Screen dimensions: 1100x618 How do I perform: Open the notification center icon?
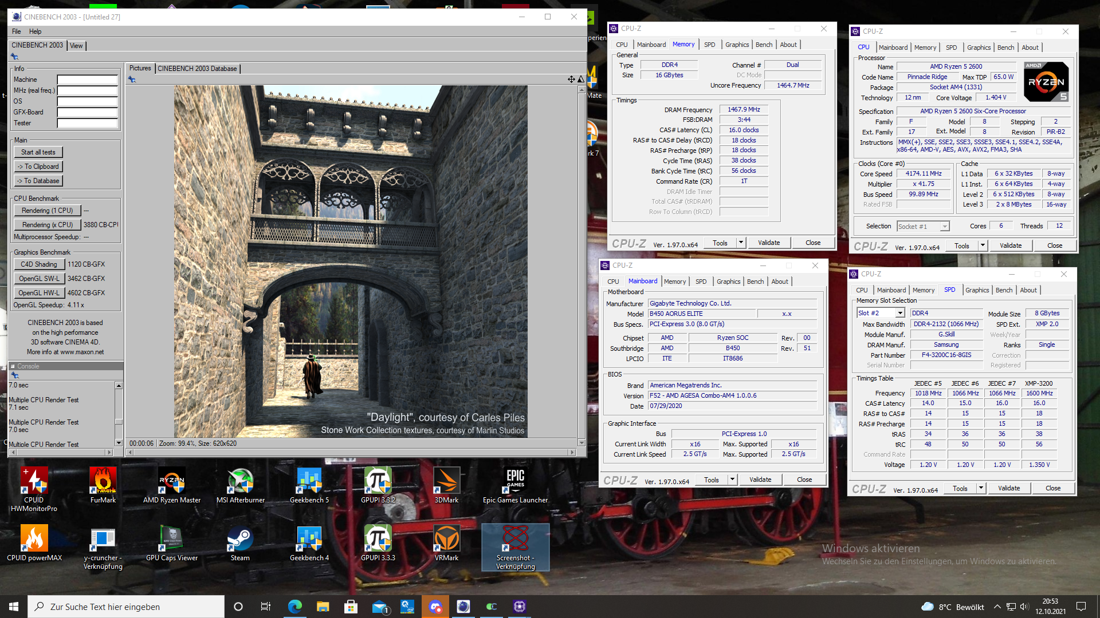[x=1081, y=607]
